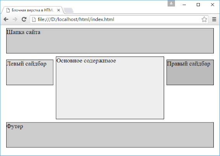Screen dimensions: 220x156
Task: Close the browser window
Action: [x=212, y=5]
